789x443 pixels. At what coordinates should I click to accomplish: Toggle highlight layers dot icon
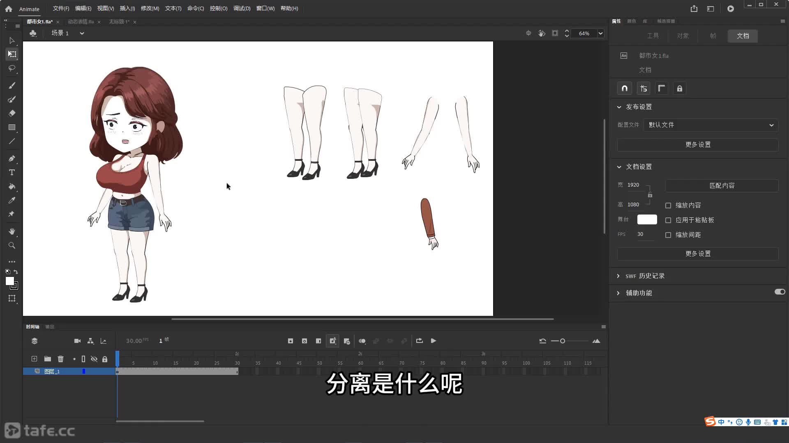coord(74,359)
